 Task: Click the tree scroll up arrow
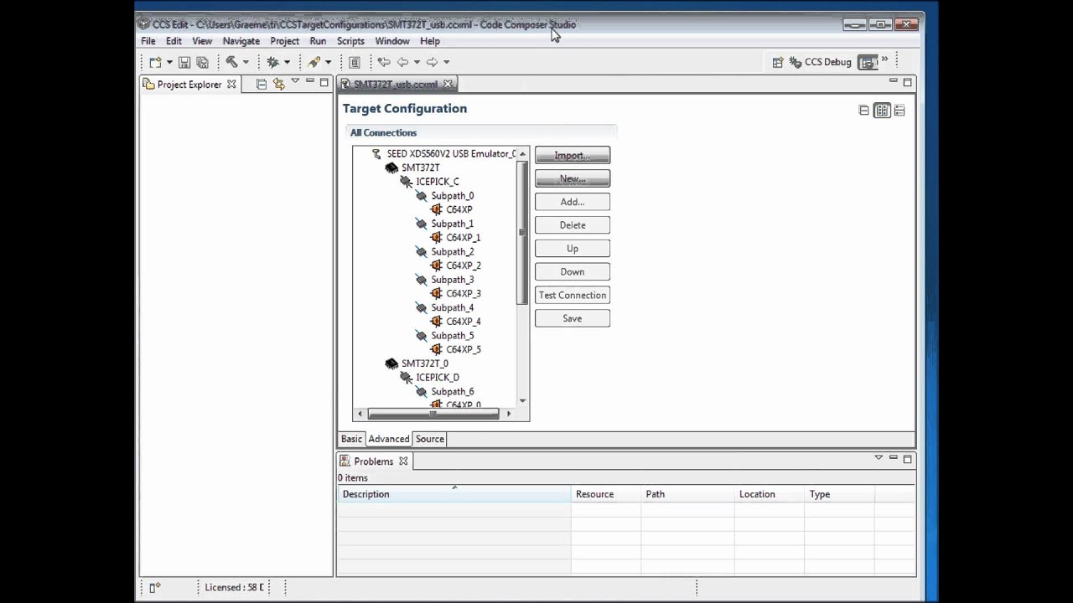[523, 153]
